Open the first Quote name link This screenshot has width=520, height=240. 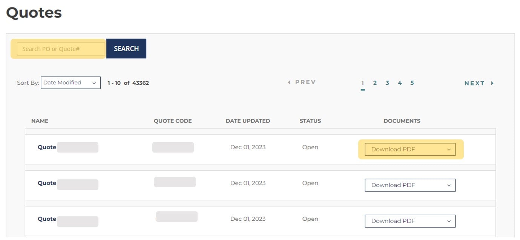click(47, 147)
